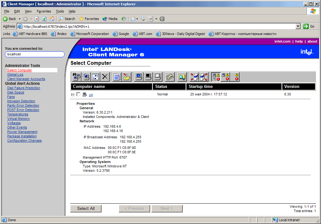Click the intel.com link in header
Screen dimensions: 321x224
pyautogui.click(x=282, y=41)
